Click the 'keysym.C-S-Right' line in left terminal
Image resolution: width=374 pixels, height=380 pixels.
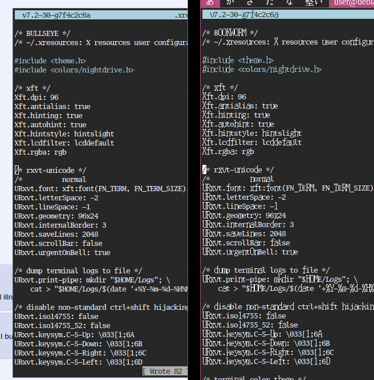click(80, 353)
